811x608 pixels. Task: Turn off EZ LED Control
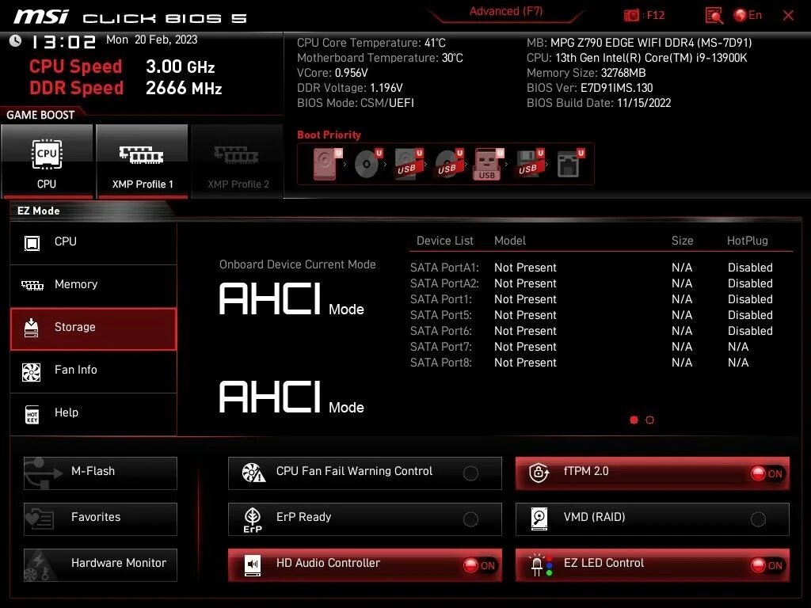tap(653, 564)
